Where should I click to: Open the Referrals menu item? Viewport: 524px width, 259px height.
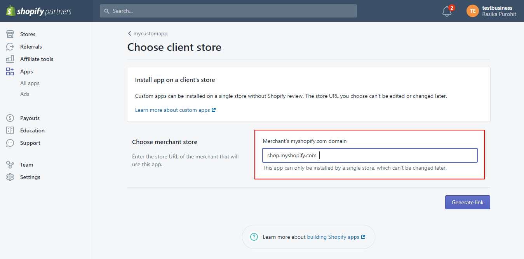(31, 47)
